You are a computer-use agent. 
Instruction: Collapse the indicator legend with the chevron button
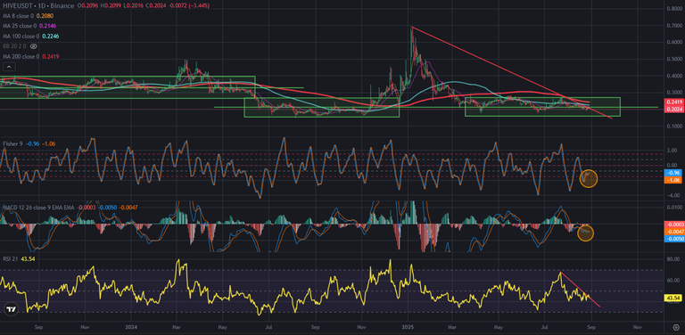[x=9, y=67]
